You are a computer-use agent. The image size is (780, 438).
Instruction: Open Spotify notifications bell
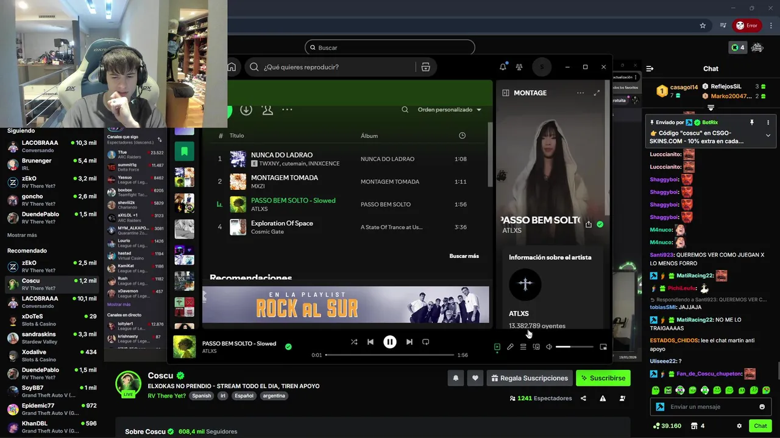click(503, 67)
